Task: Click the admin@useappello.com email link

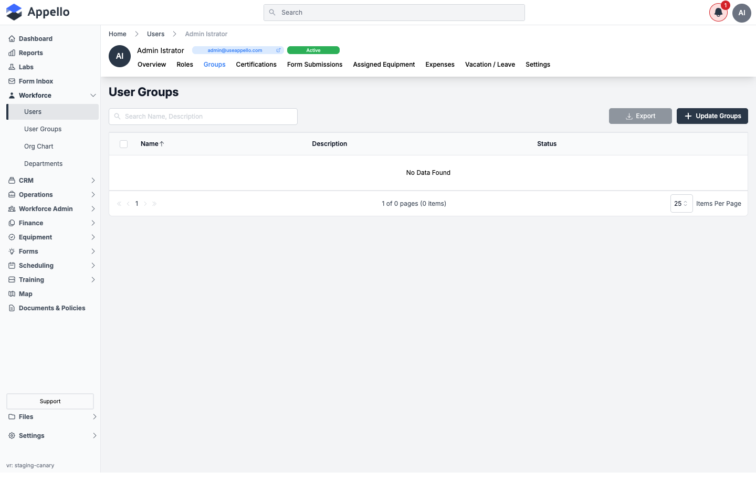Action: coord(235,50)
